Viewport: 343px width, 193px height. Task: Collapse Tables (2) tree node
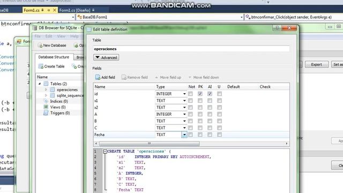40,84
